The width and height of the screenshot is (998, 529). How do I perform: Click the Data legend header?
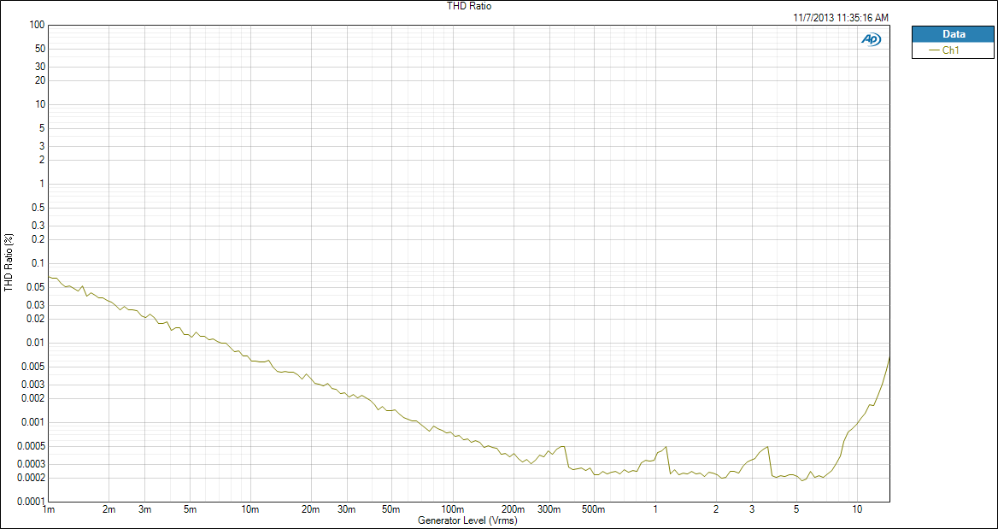pos(953,34)
